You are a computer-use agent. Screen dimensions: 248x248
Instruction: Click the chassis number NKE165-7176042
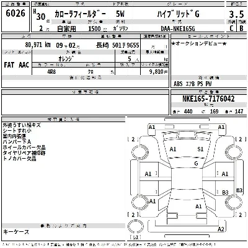click(208, 99)
